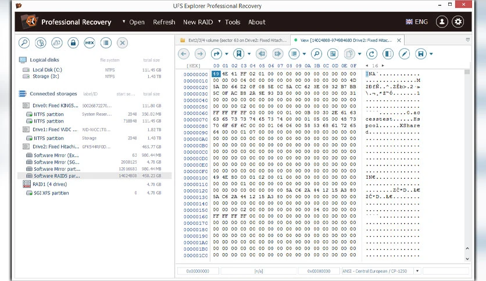The width and height of the screenshot is (486, 281).
Task: Select NTFS partition labeled Storage
Action: tap(48, 138)
